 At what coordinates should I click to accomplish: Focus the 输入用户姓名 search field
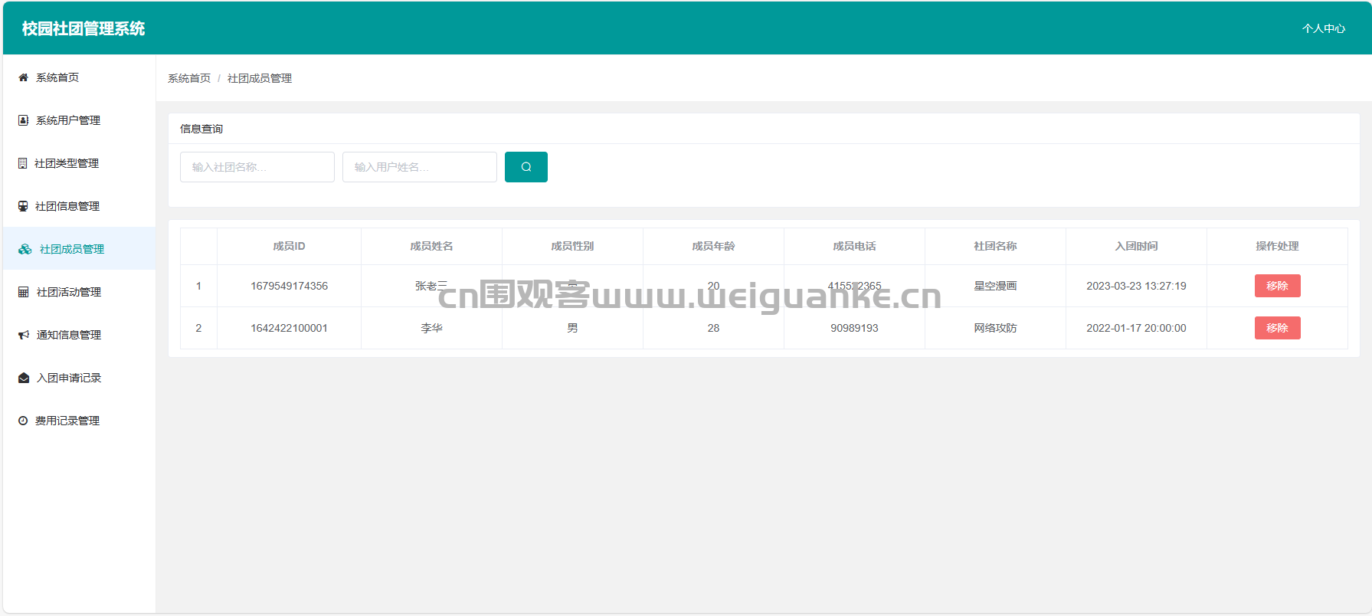pyautogui.click(x=420, y=167)
